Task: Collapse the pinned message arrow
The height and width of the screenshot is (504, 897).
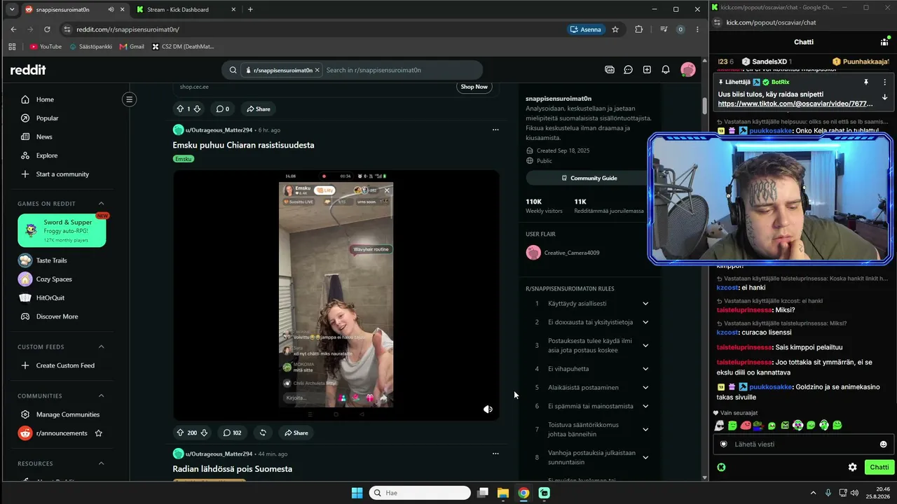Action: (x=884, y=97)
